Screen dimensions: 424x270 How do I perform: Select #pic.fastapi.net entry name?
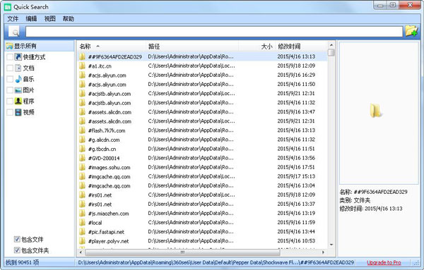click(106, 232)
